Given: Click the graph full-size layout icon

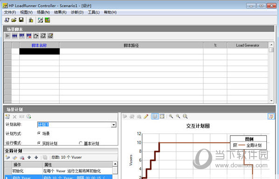Looking at the screenshot, I should tap(162, 117).
